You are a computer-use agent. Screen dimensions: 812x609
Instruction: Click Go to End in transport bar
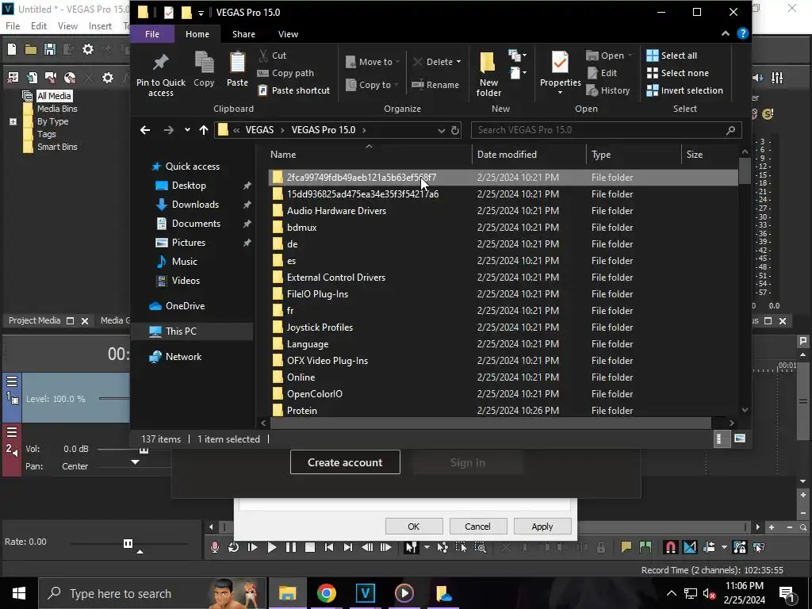[x=348, y=547]
